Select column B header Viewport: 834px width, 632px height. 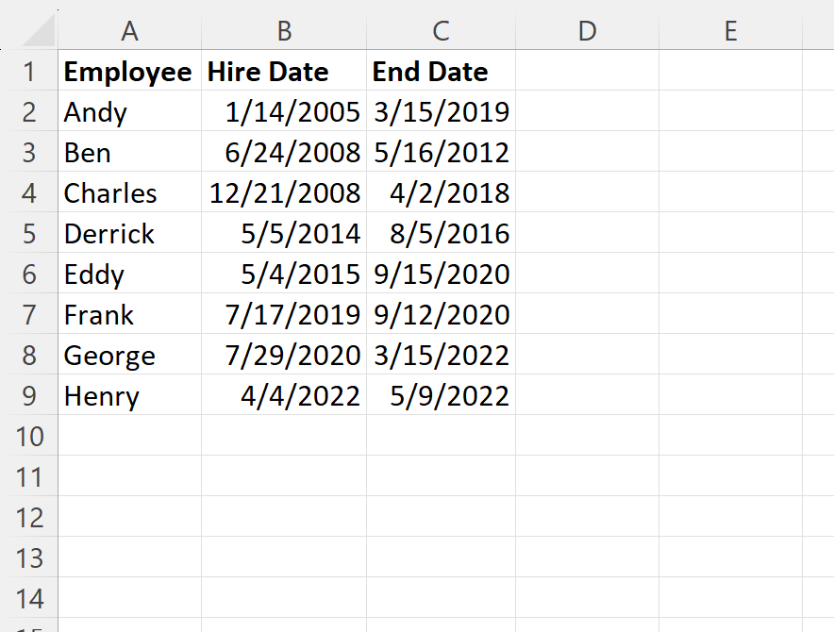(x=284, y=31)
